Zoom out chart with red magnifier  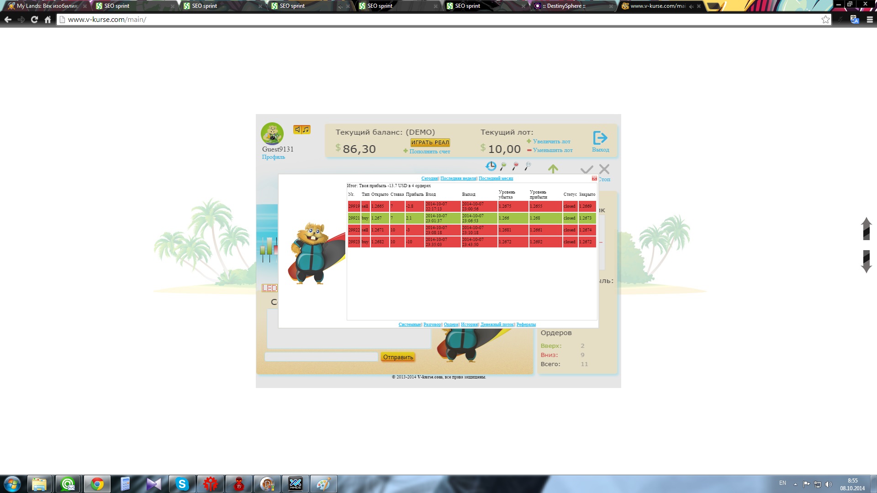click(516, 166)
